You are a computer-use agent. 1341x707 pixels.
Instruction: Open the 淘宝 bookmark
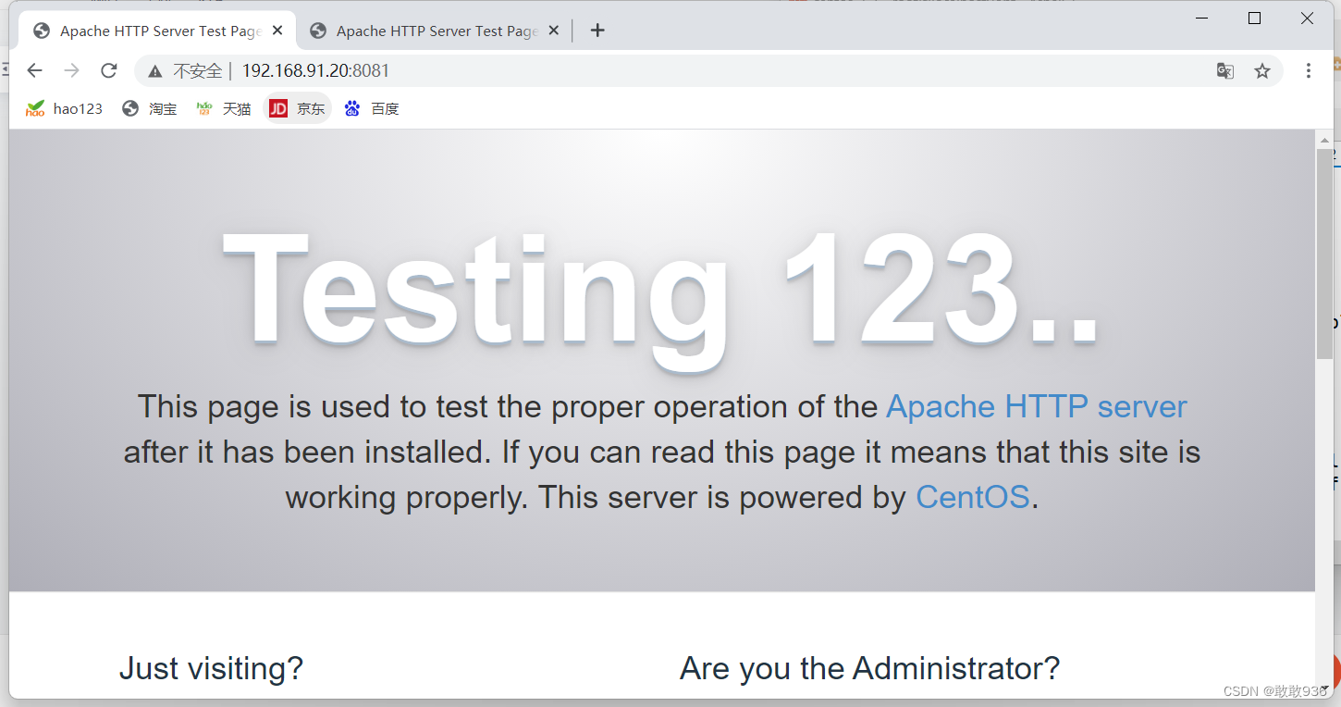[x=150, y=109]
